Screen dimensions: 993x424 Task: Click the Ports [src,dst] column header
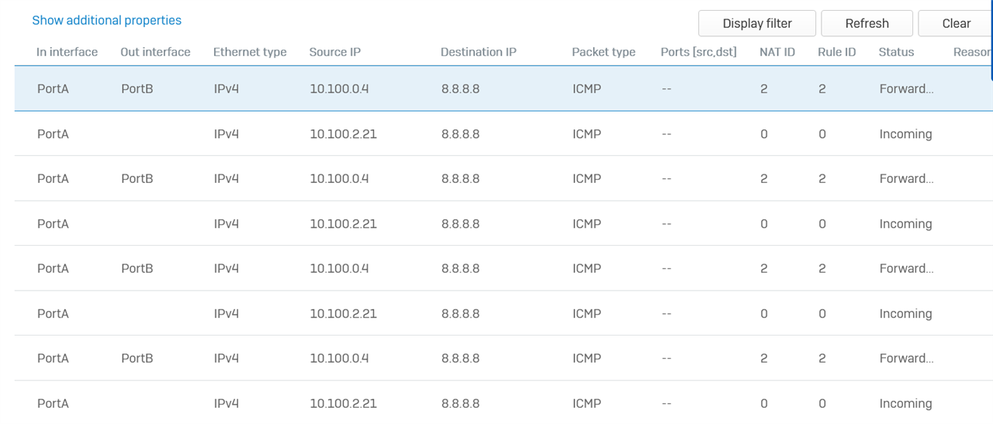698,52
